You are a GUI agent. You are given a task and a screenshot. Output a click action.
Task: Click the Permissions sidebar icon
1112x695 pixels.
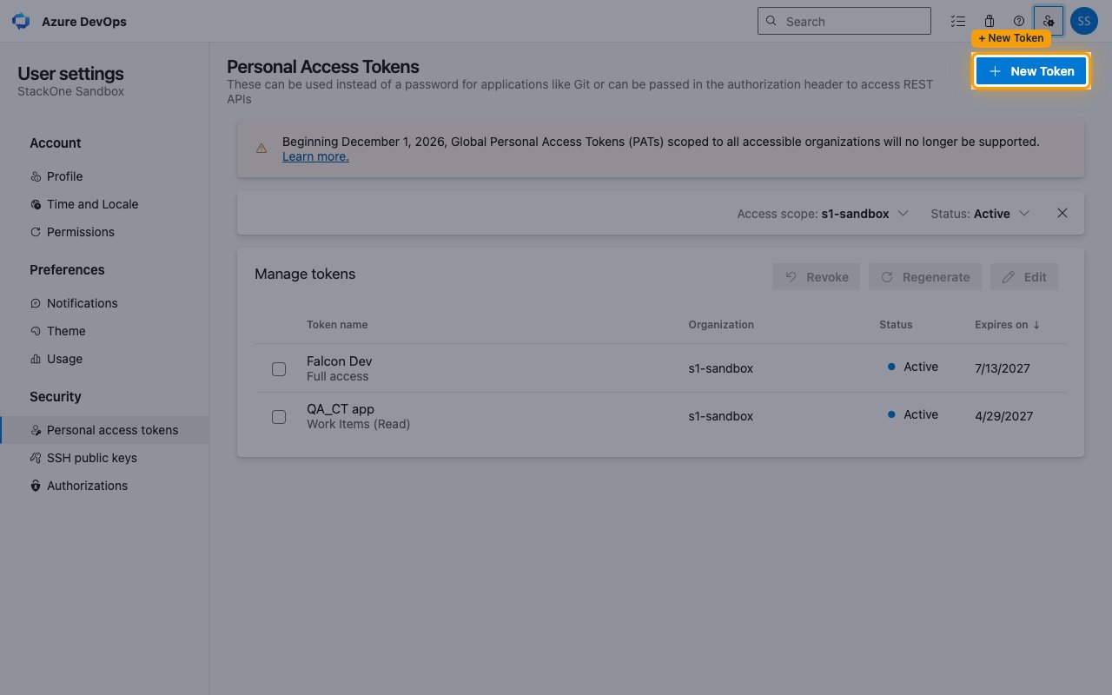click(36, 232)
